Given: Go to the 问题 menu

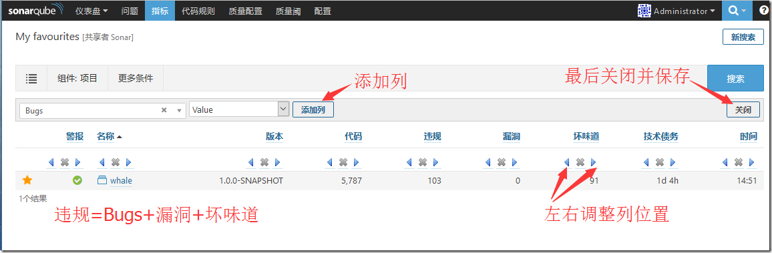Looking at the screenshot, I should 130,11.
